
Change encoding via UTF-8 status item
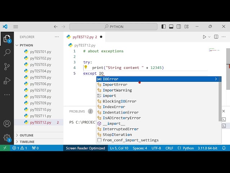[x=156, y=148]
